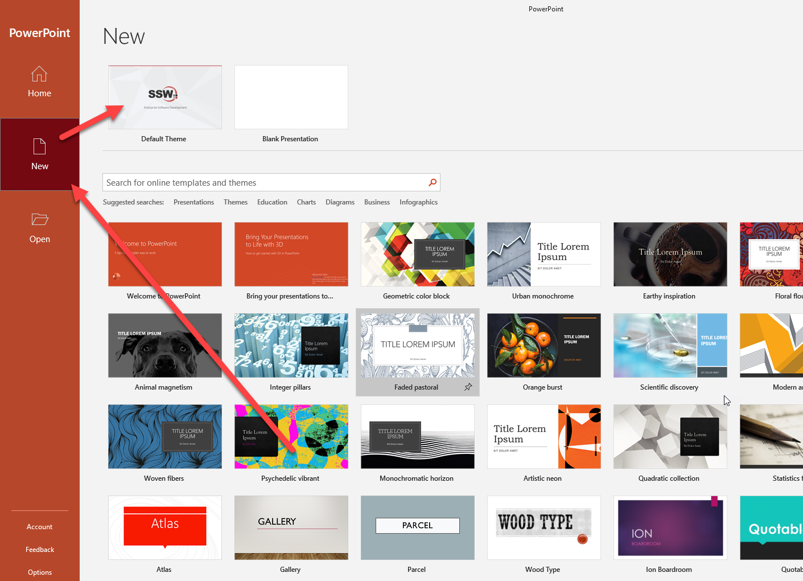Click the Home icon in sidebar

39,74
